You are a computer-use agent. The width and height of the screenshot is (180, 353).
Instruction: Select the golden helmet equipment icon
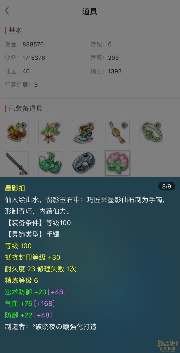click(17, 132)
